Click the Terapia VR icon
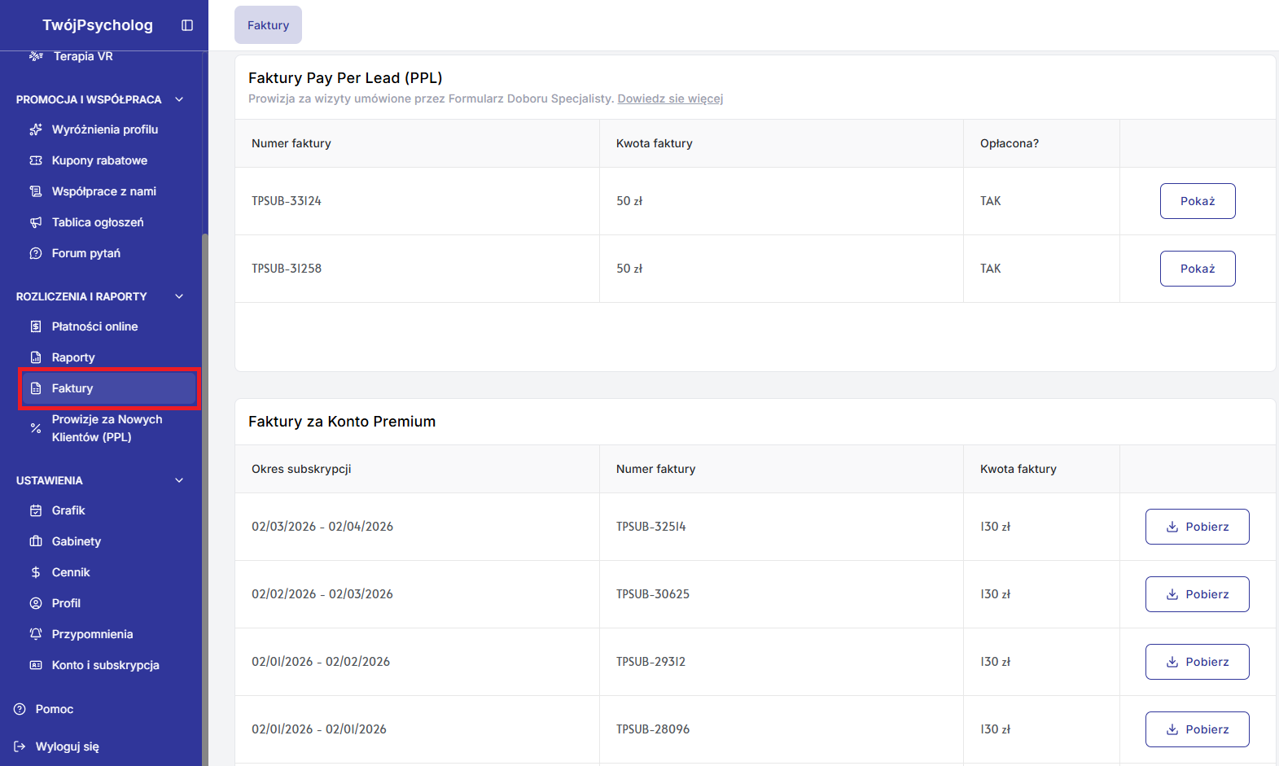Viewport: 1279px width, 766px height. (x=36, y=56)
